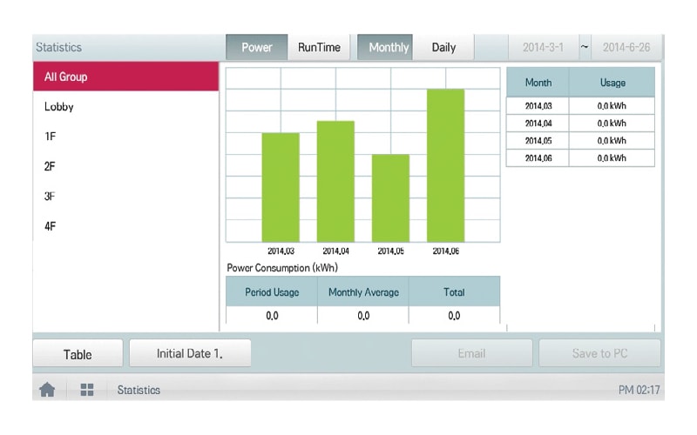Select Monthly view mode
The width and height of the screenshot is (697, 435).
[388, 48]
